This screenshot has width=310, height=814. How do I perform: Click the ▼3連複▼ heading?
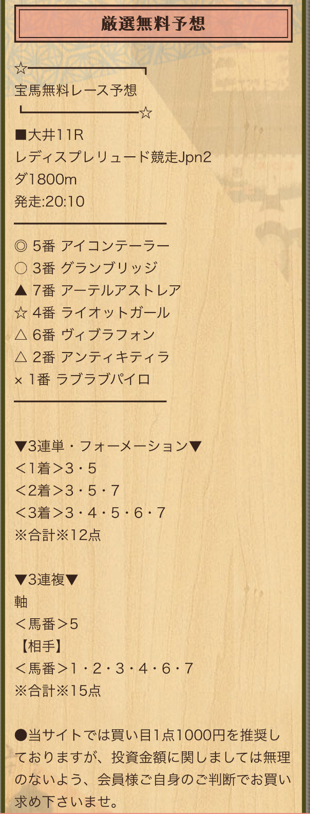47,580
